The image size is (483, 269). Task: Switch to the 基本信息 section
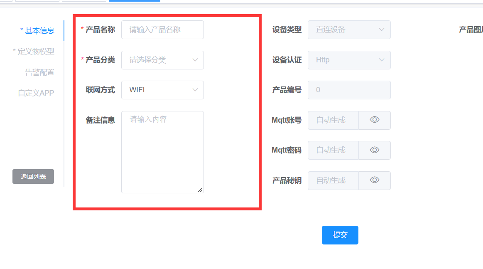point(39,30)
